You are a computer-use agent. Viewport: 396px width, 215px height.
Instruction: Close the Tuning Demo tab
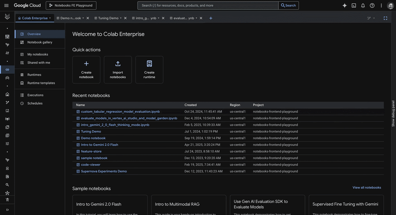[x=125, y=18]
